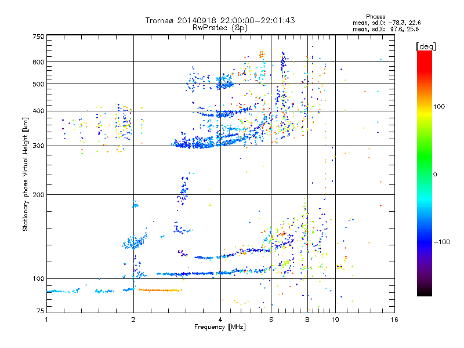464x348 pixels.
Task: Click the y-axis label '750'
Action: point(38,37)
